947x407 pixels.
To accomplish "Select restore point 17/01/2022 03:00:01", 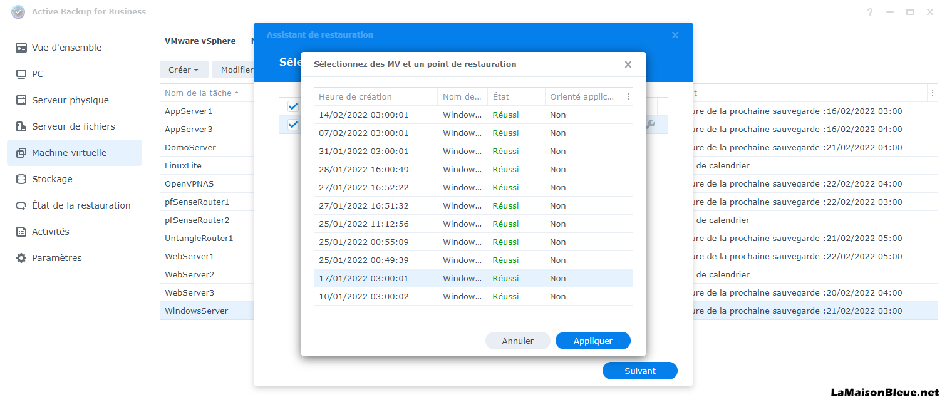I will tap(473, 278).
